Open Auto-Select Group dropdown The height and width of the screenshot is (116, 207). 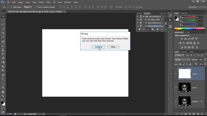[x=28, y=7]
